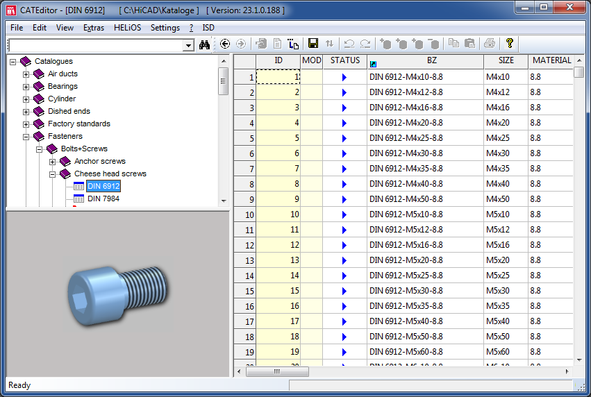Collapse the Fasteners tree node
591x397 pixels.
pyautogui.click(x=26, y=137)
